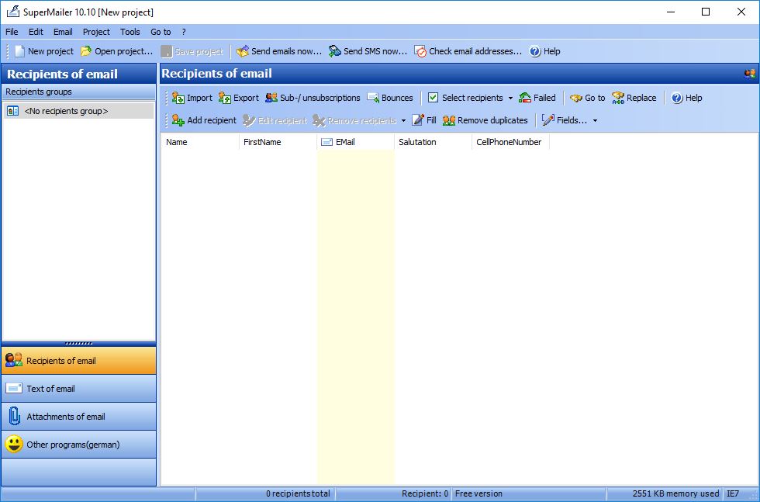Click the disabled Edit recipient button
The height and width of the screenshot is (502, 760).
point(275,120)
